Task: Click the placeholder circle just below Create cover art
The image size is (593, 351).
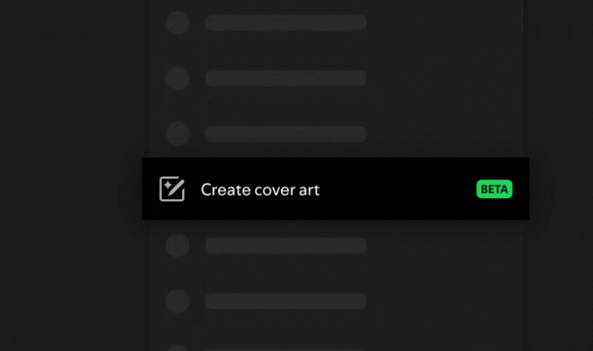Action: [x=177, y=246]
